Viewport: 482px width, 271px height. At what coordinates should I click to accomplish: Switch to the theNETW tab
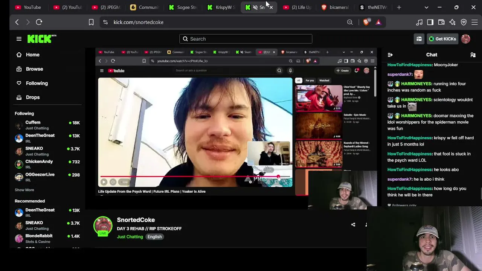click(374, 7)
